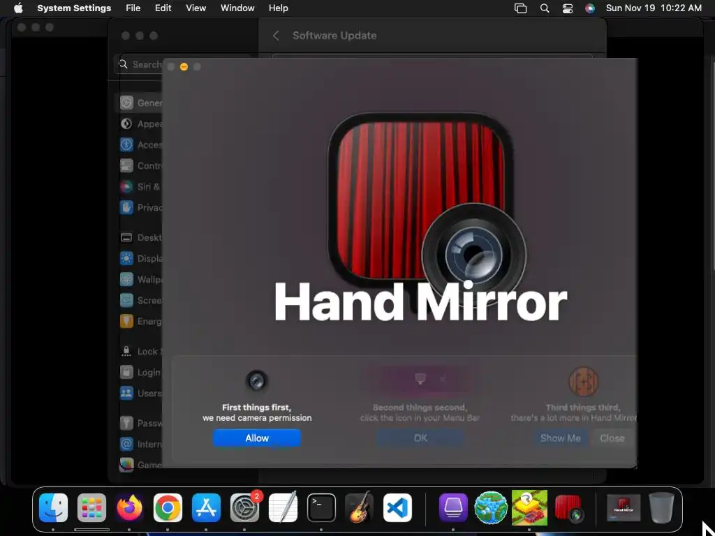Open Launchpad from the Dock
The width and height of the screenshot is (715, 536).
pyautogui.click(x=91, y=508)
